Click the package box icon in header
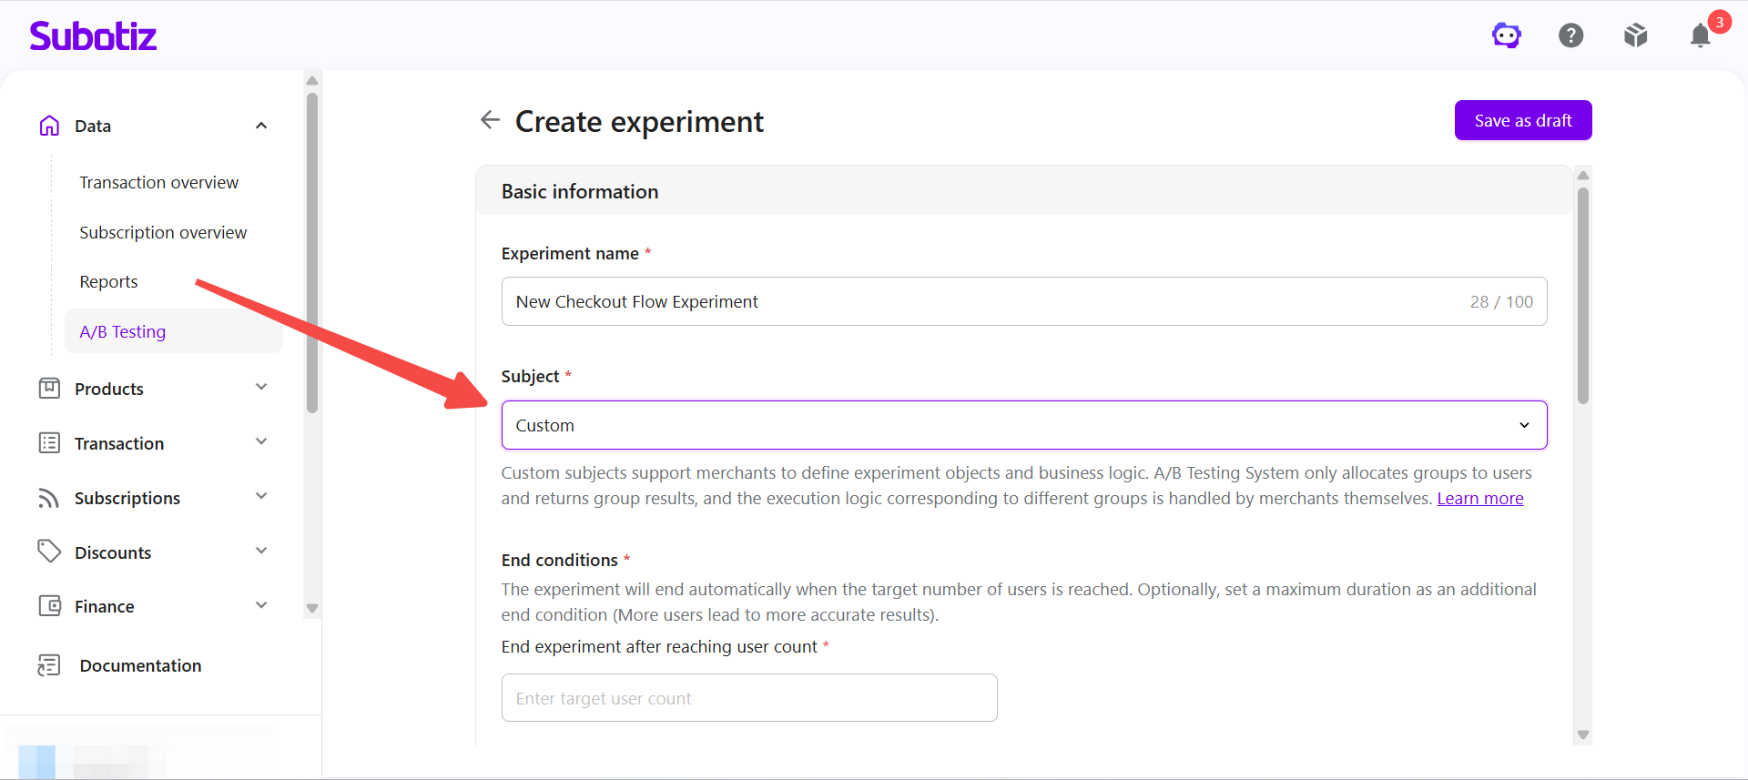 (1636, 35)
